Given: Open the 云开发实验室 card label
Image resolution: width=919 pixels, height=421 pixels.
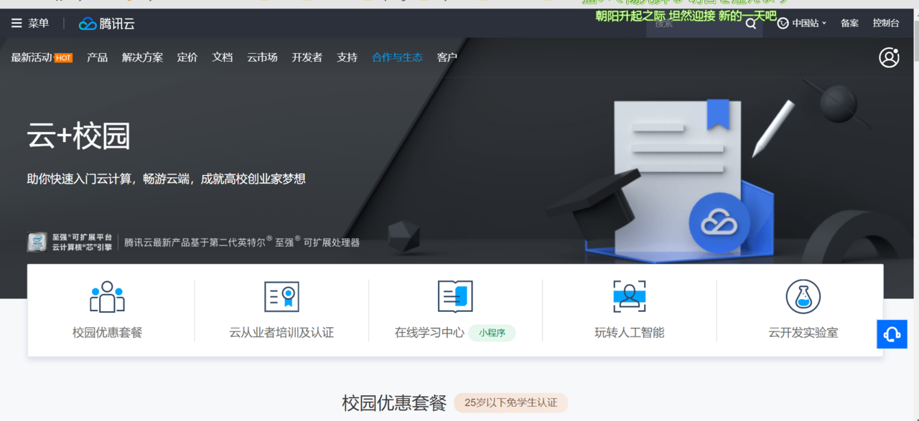Looking at the screenshot, I should [803, 333].
